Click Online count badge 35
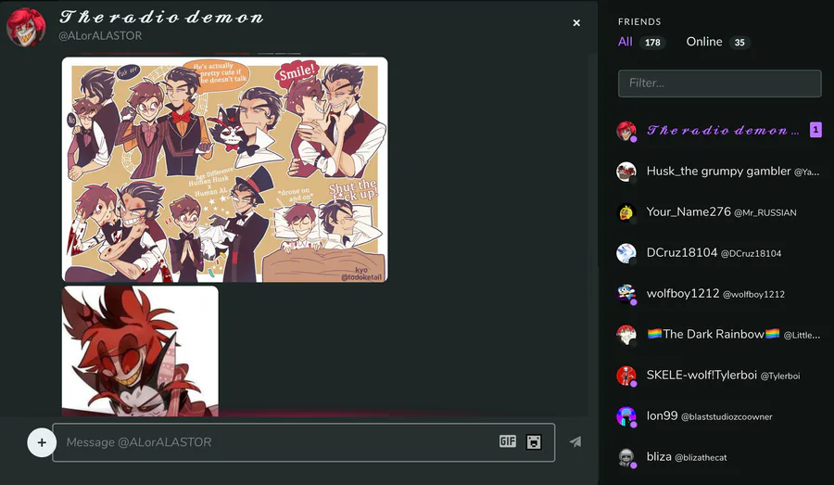This screenshot has width=834, height=485. pyautogui.click(x=739, y=43)
